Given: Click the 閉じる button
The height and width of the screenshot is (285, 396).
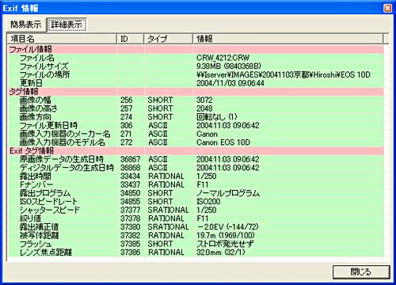Looking at the screenshot, I should coord(361,272).
